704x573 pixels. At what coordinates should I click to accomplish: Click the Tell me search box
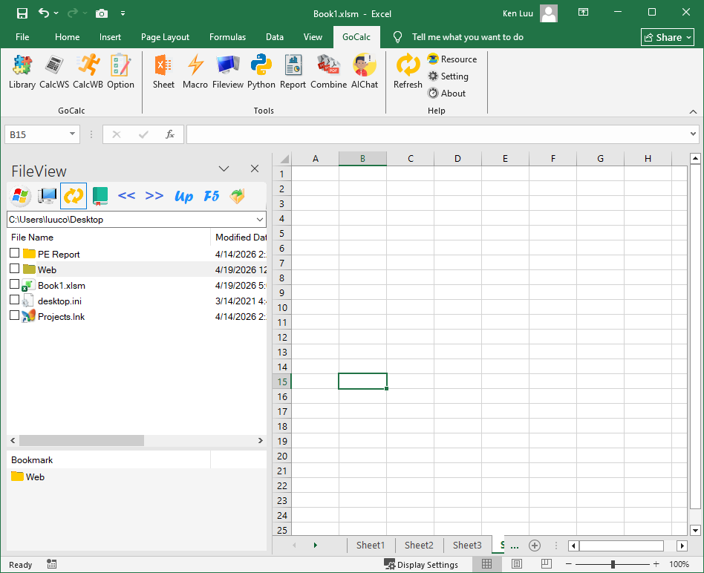[x=467, y=37]
